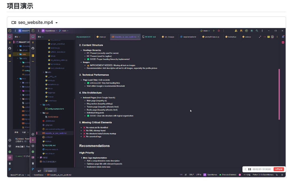Image resolution: width=291 pixels, height=183 pixels.
Task: Pause the screen recording
Action: (x=250, y=169)
